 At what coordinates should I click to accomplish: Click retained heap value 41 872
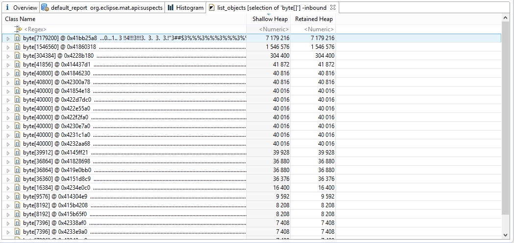pos(326,65)
